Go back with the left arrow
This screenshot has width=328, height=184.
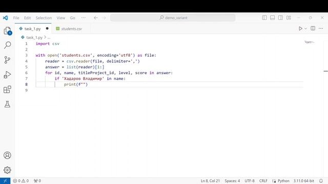(96, 18)
